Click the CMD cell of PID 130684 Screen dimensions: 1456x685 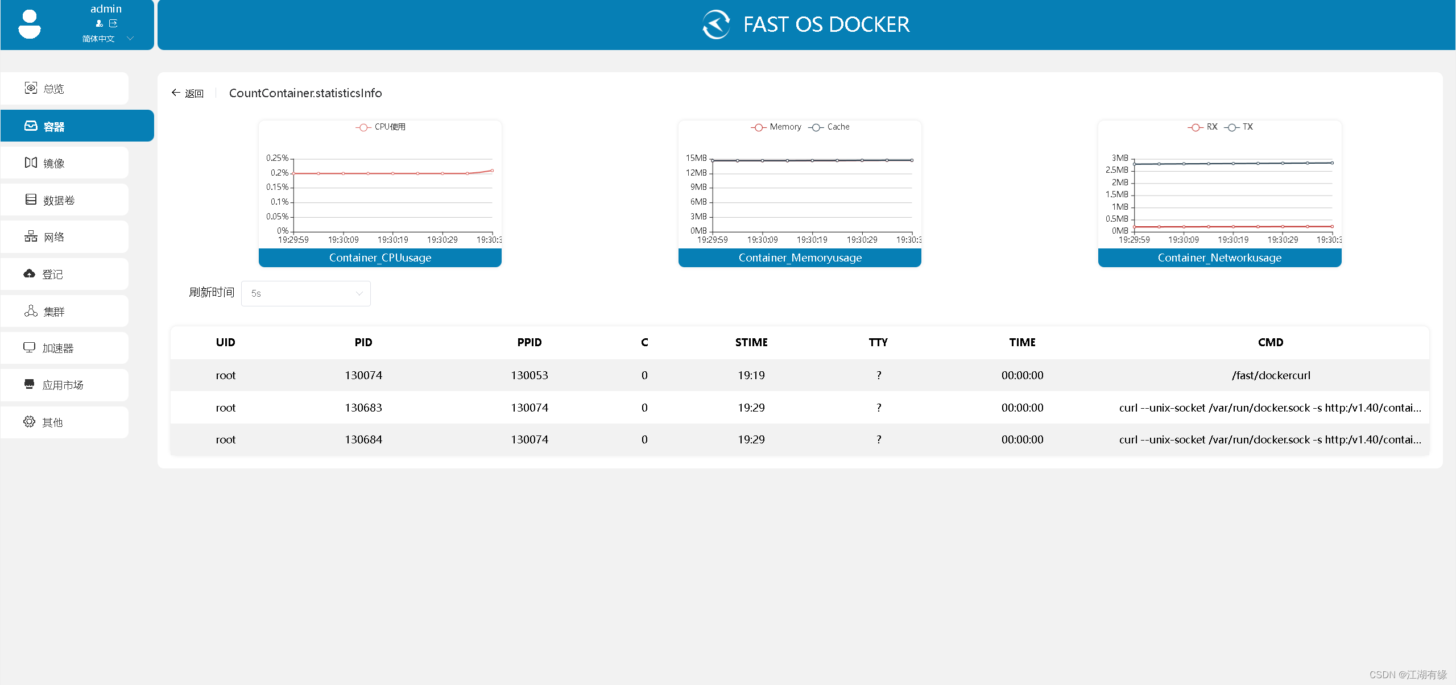[1271, 439]
